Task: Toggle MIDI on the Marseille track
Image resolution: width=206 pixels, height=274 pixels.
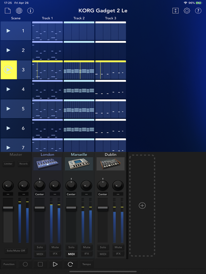Action: pos(71,254)
